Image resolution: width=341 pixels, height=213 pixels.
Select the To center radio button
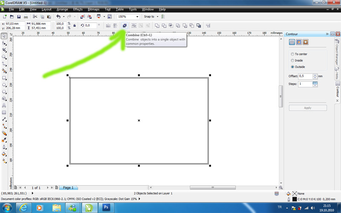click(x=292, y=54)
